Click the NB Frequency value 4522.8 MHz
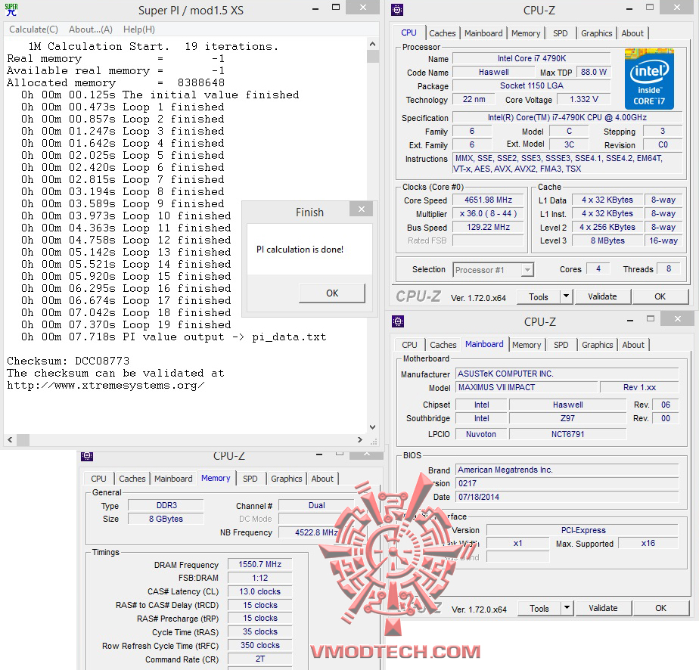The image size is (699, 670). click(x=316, y=532)
